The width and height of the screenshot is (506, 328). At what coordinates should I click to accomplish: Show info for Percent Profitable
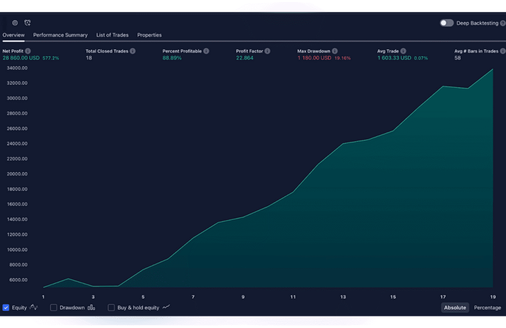(x=206, y=51)
